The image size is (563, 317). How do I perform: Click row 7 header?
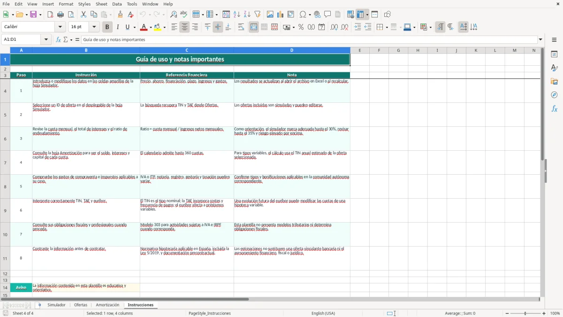pos(5,162)
